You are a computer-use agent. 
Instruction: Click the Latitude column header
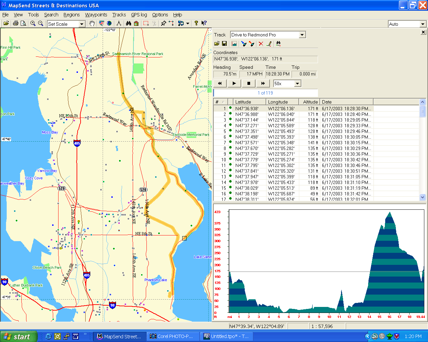(x=247, y=102)
